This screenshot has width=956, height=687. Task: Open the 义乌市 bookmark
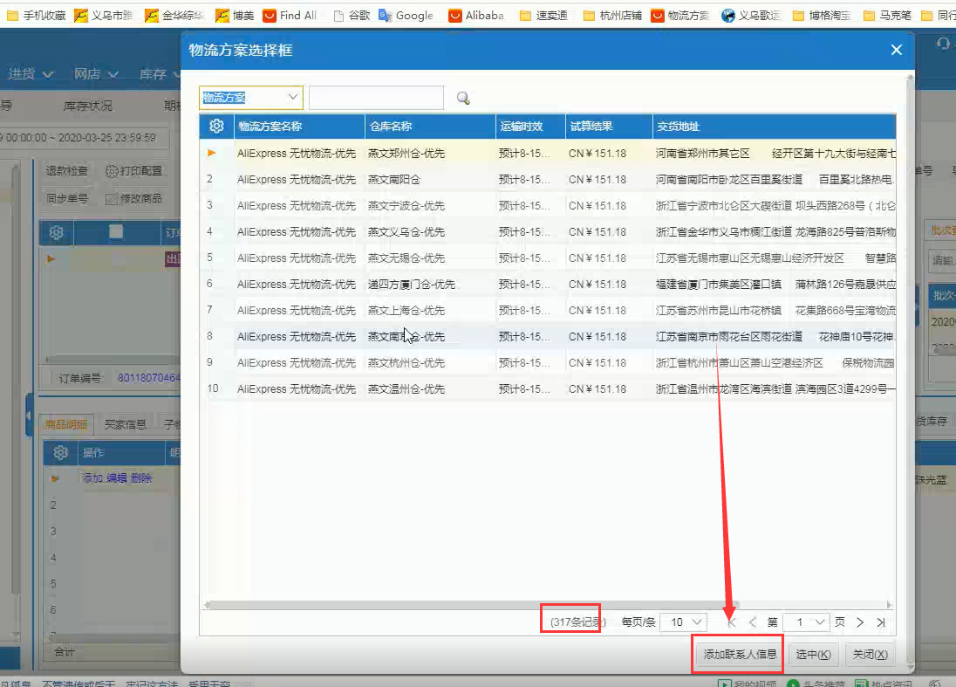[x=103, y=15]
